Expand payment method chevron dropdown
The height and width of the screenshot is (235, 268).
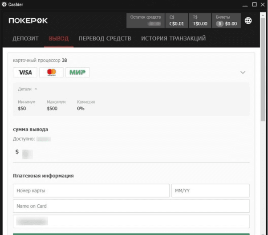[x=243, y=73]
